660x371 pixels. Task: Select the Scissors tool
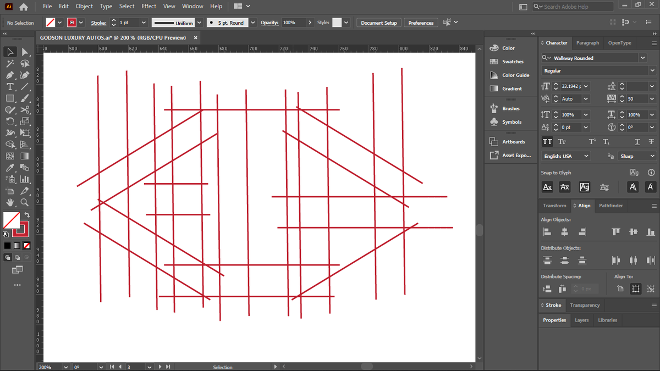24,110
